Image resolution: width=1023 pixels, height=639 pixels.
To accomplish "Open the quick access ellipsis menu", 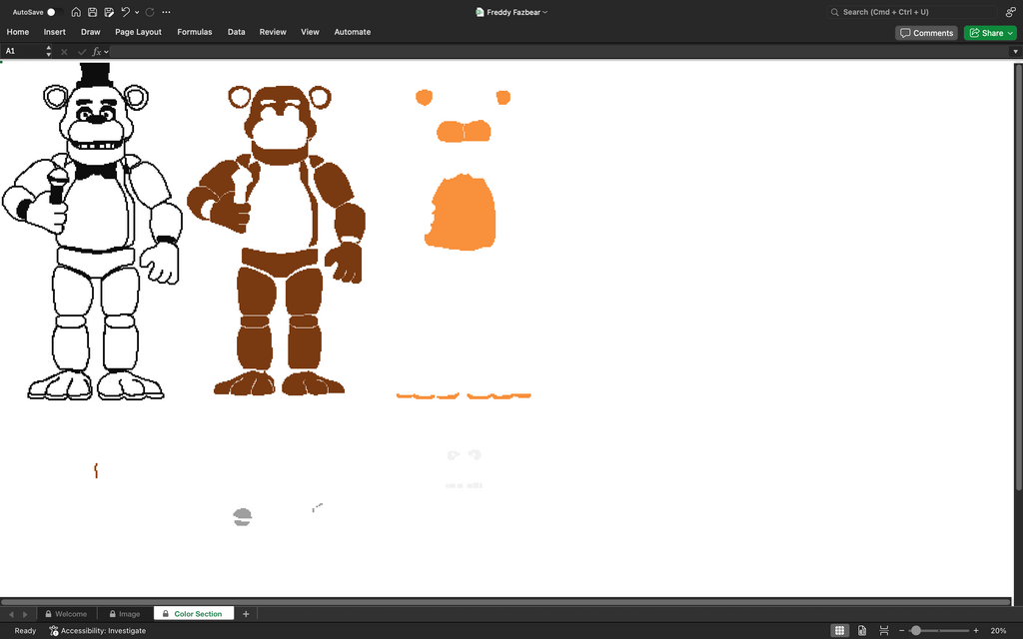I will [167, 12].
